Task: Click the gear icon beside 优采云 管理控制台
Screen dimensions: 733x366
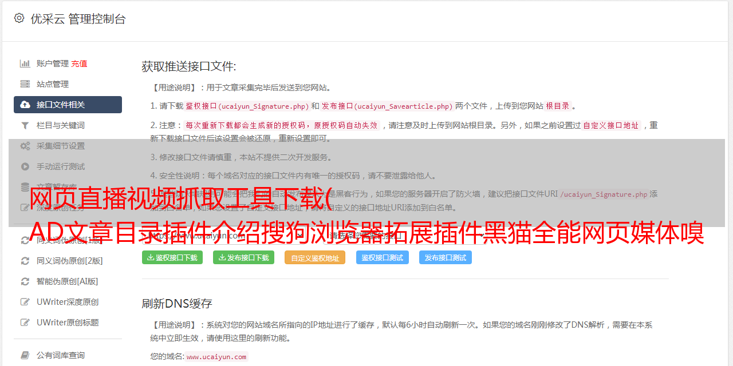Action: [19, 18]
